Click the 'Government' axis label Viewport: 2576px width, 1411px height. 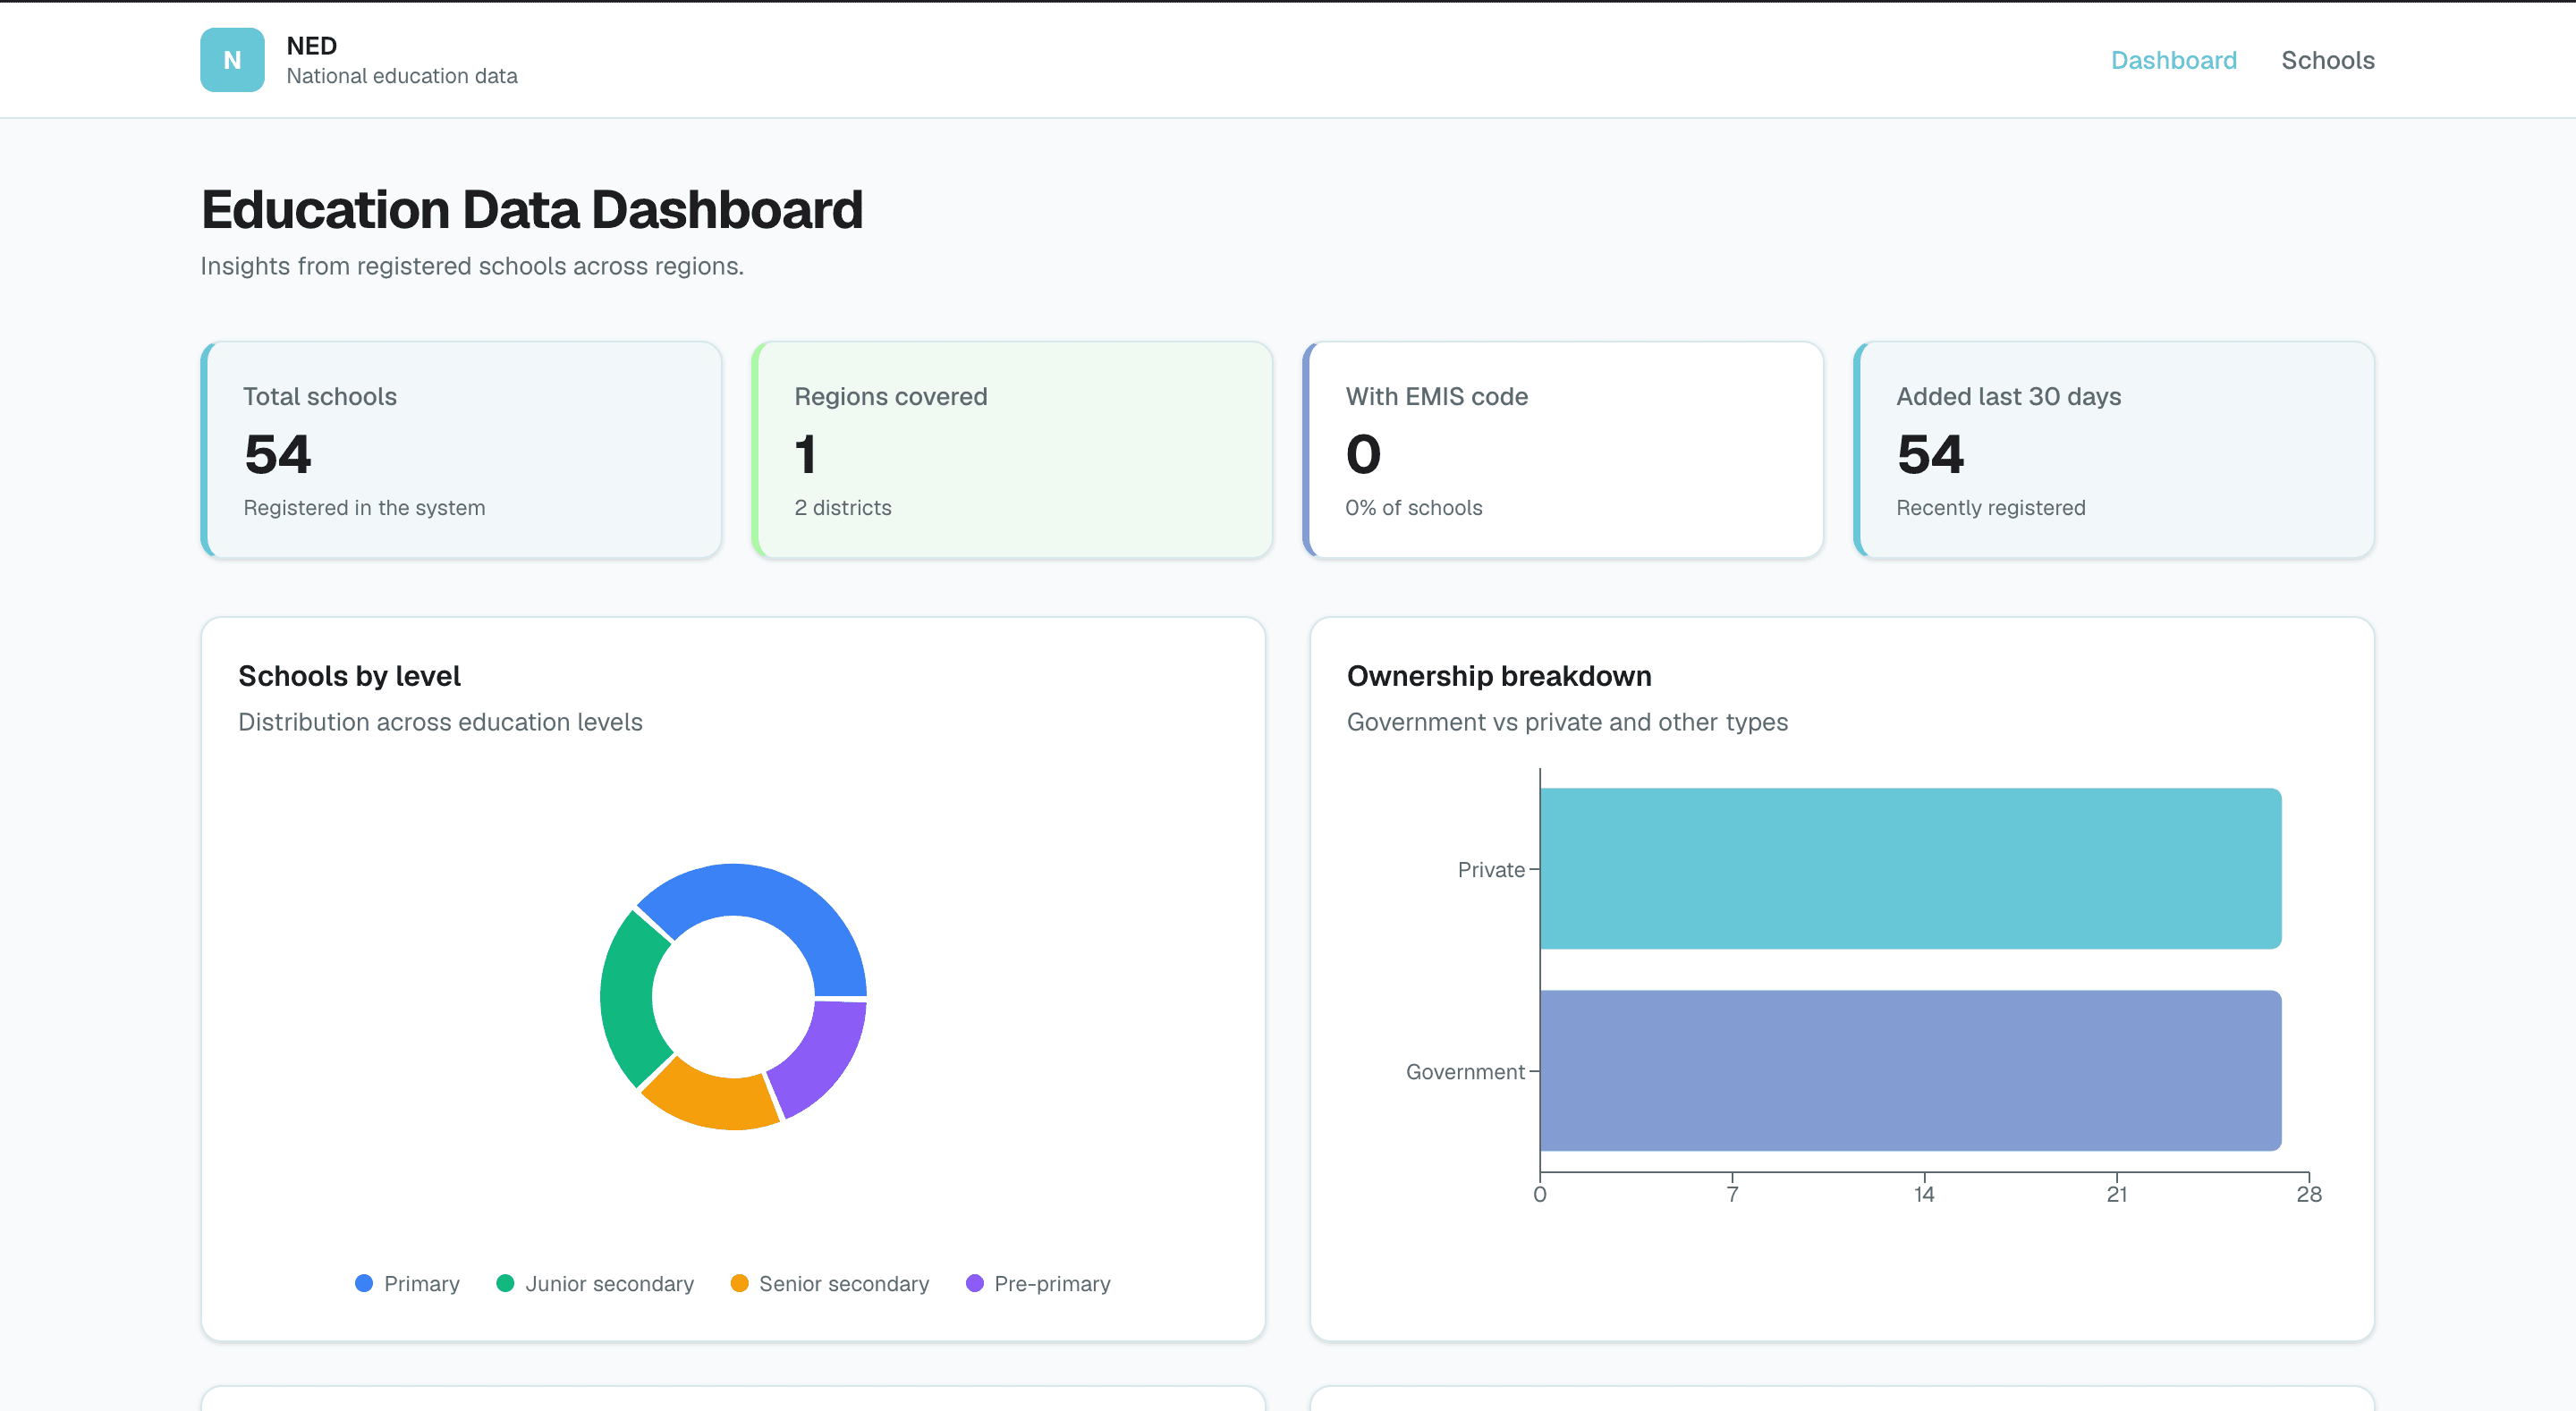[1465, 1072]
